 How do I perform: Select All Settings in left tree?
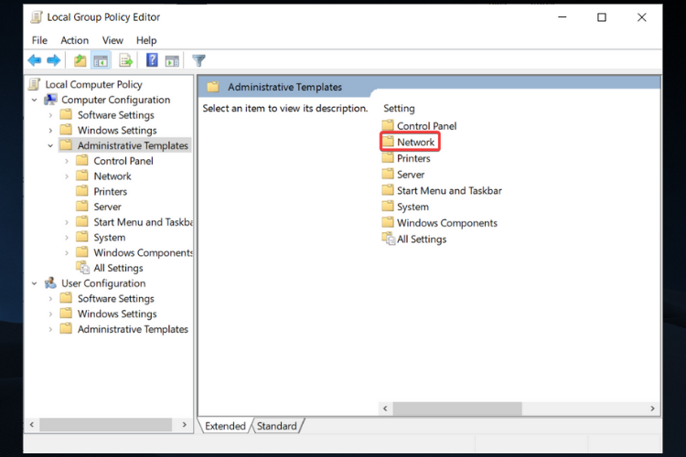click(x=118, y=268)
